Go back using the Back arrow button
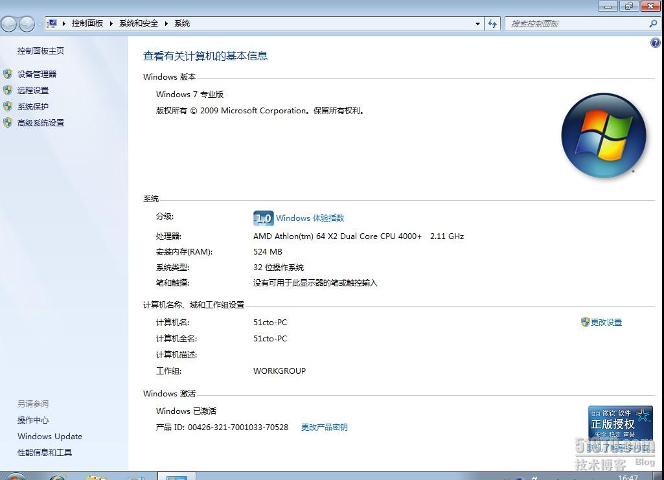The height and width of the screenshot is (480, 664). [x=8, y=24]
